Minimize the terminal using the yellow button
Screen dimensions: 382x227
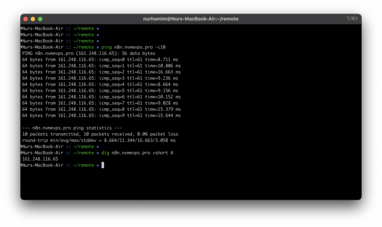[x=33, y=19]
